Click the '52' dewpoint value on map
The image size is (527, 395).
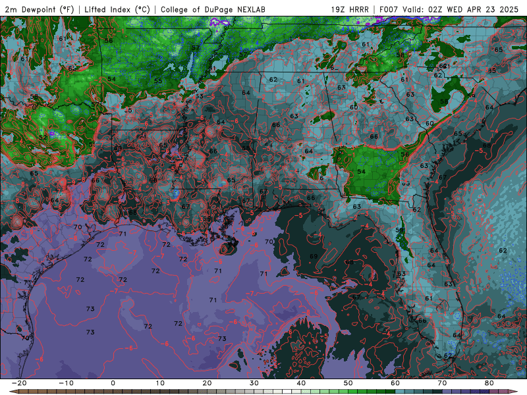(x=43, y=138)
